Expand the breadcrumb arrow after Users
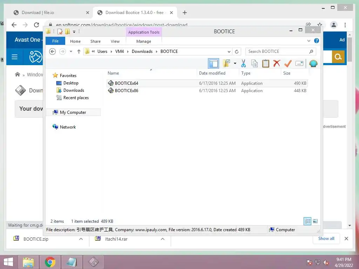The image size is (359, 269). pyautogui.click(x=111, y=51)
